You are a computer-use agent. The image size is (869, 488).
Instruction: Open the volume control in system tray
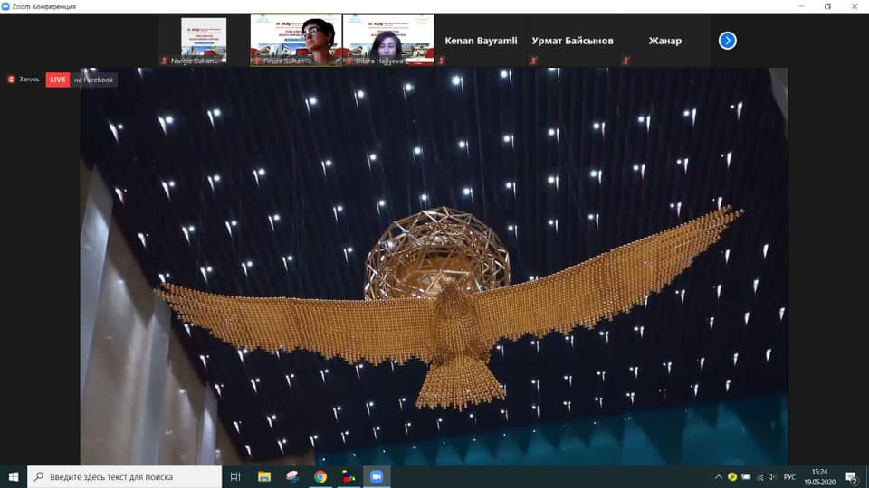771,476
